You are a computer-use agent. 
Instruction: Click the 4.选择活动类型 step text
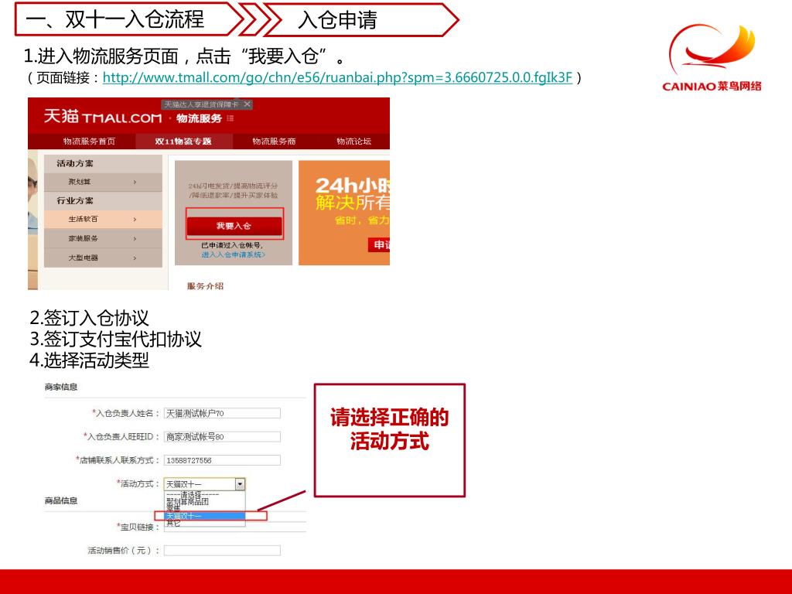[90, 360]
